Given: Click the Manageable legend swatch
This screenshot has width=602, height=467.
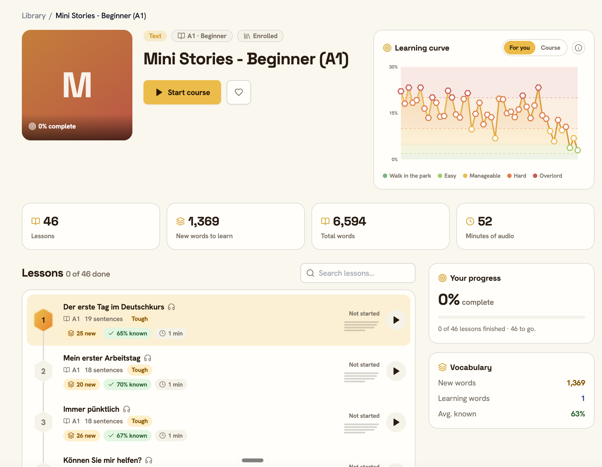Looking at the screenshot, I should [x=465, y=176].
